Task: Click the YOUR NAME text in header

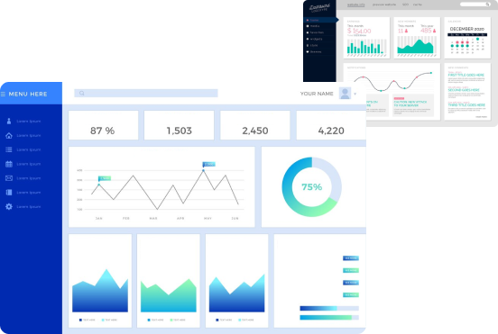Action: [x=317, y=94]
